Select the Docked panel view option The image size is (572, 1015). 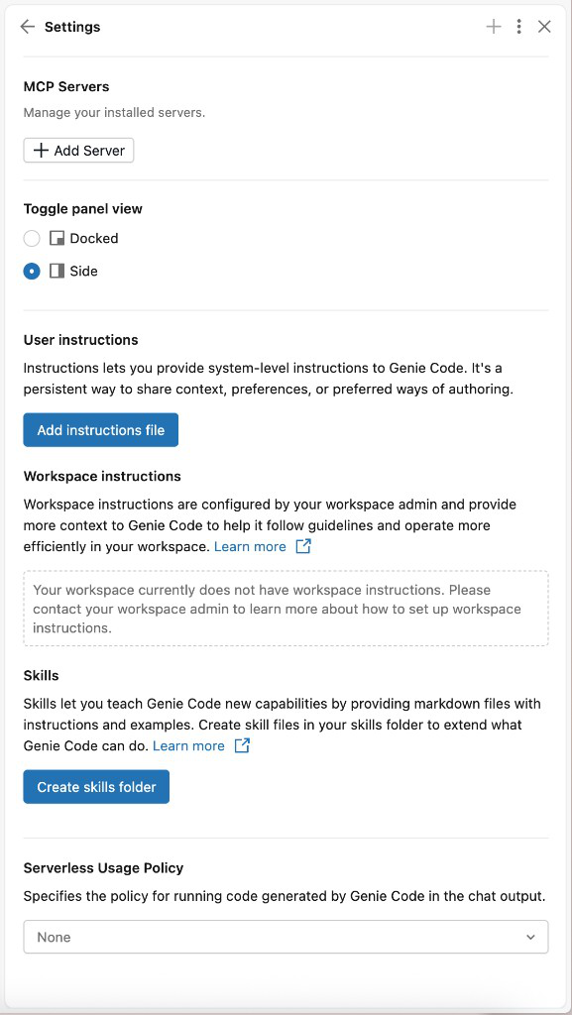30,238
